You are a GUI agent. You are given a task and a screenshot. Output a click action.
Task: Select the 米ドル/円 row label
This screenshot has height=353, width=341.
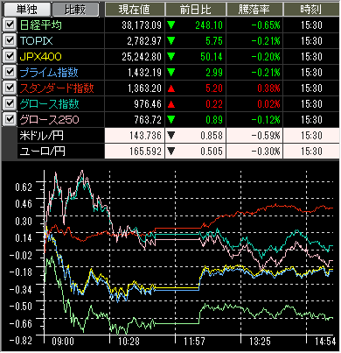click(x=41, y=136)
